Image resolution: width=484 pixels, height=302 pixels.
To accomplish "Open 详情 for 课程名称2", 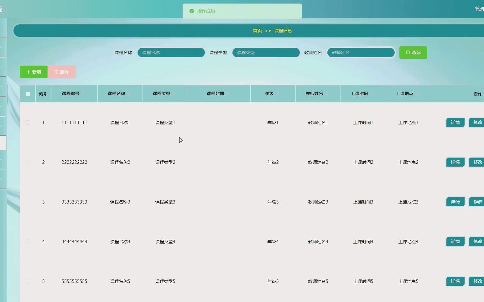I will tap(455, 162).
